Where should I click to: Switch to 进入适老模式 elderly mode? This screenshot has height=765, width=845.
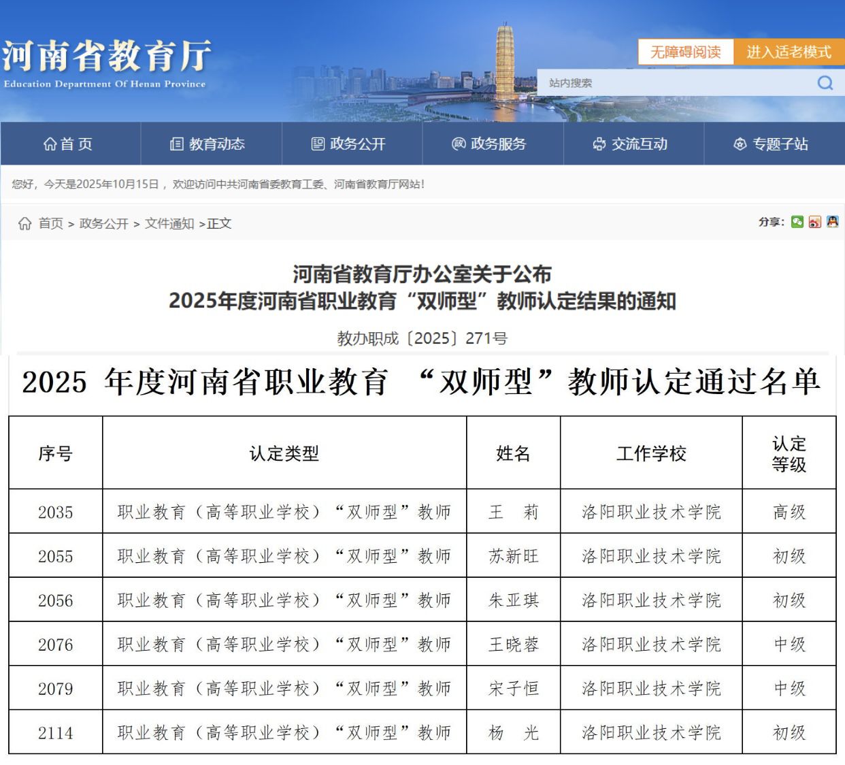click(x=789, y=52)
